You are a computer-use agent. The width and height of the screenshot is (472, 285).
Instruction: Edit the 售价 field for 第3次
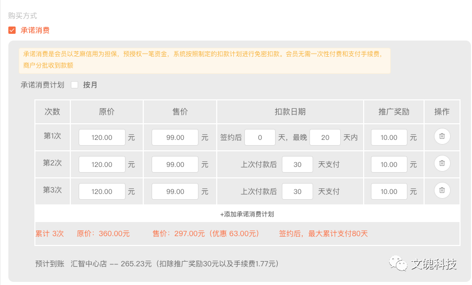pos(175,191)
